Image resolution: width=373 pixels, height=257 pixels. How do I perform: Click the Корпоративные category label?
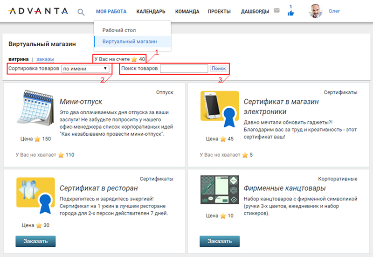(x=338, y=179)
